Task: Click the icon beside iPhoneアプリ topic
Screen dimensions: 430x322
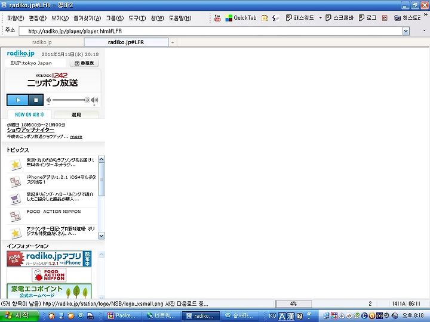Action: tap(16, 181)
